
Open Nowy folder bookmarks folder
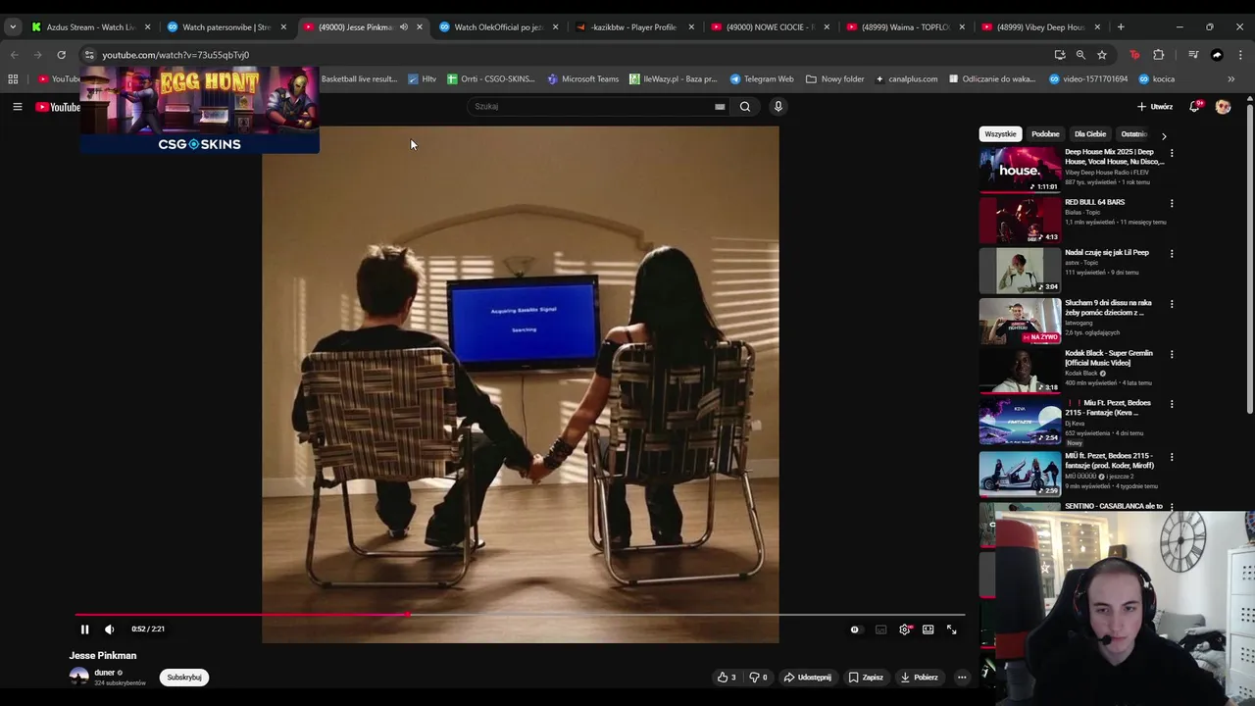[x=835, y=78]
